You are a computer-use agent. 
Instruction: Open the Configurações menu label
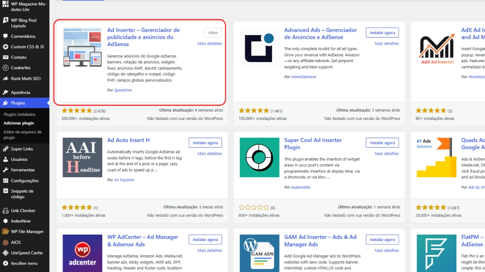pyautogui.click(x=25, y=181)
